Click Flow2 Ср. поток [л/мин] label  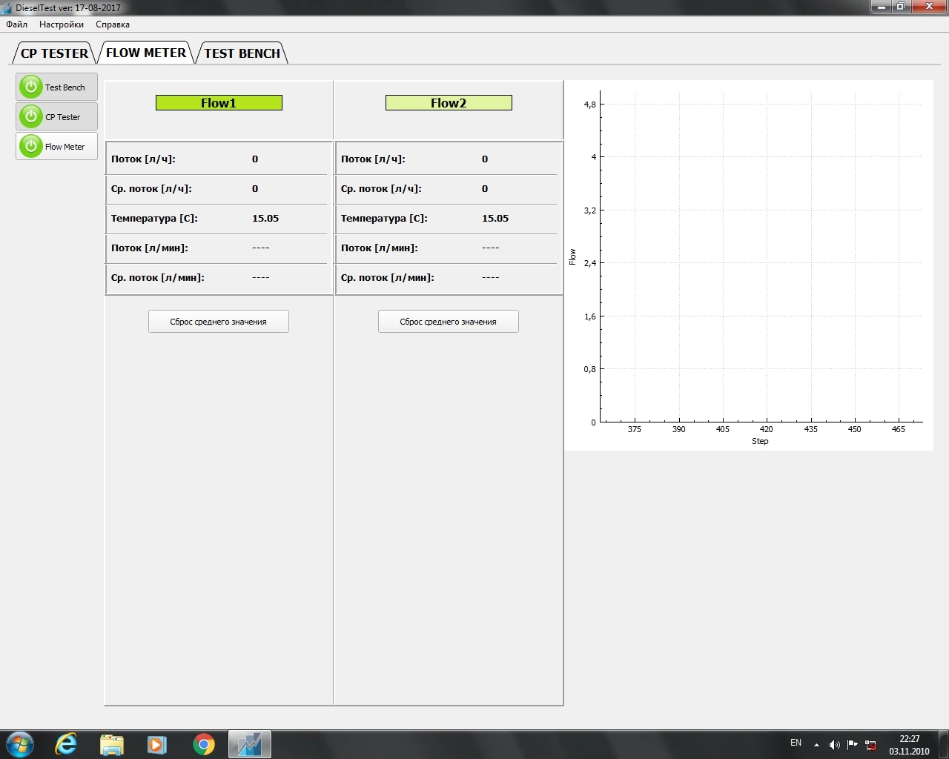pos(387,278)
